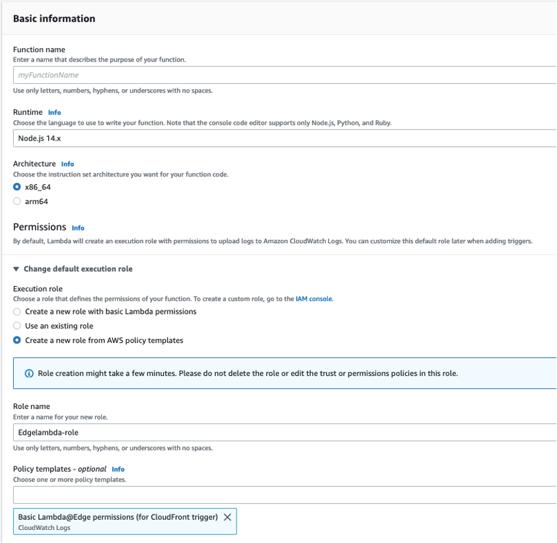This screenshot has width=557, height=543.
Task: Select Use an existing role
Action: [17, 326]
